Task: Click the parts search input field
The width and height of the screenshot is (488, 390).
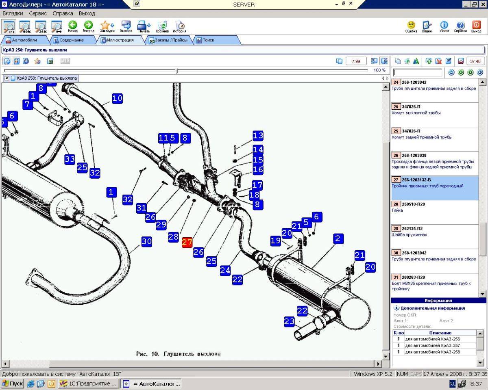Action: (418, 73)
